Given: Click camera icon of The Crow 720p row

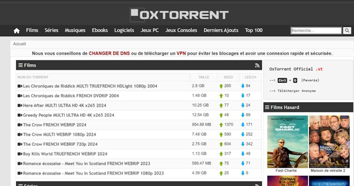Looking at the screenshot, I should click(x=20, y=144).
